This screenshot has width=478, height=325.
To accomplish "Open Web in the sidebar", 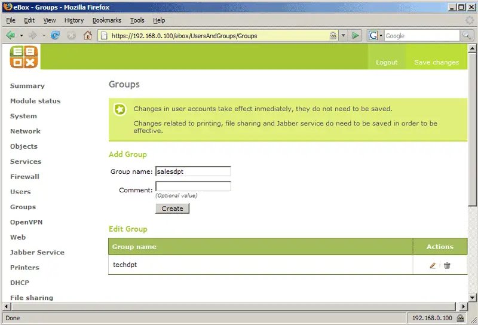I will click(18, 237).
